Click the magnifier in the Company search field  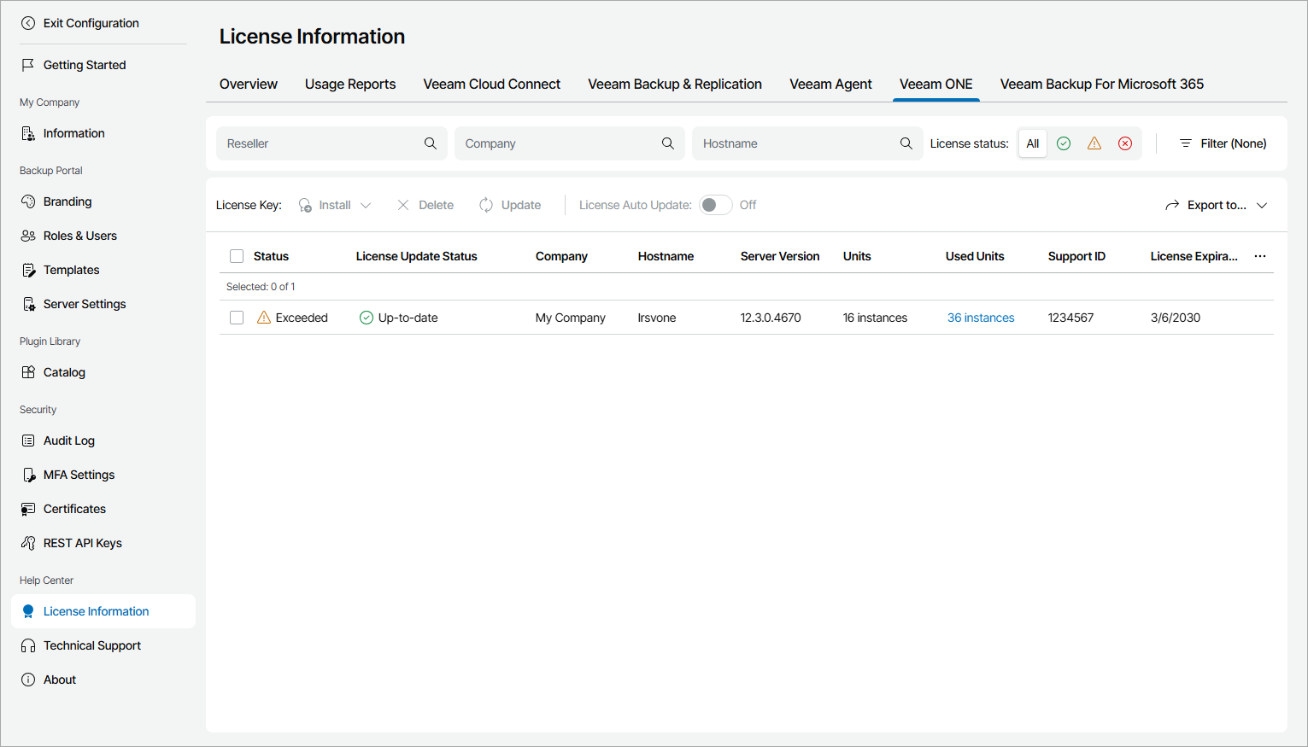pos(667,143)
